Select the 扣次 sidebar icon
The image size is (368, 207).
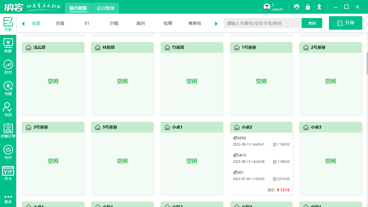8,67
